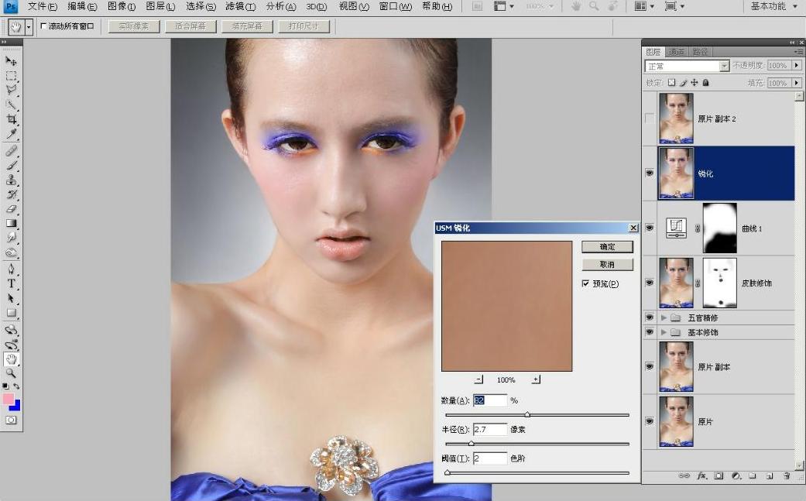Select the Gradient tool
The image size is (806, 501).
tap(11, 223)
